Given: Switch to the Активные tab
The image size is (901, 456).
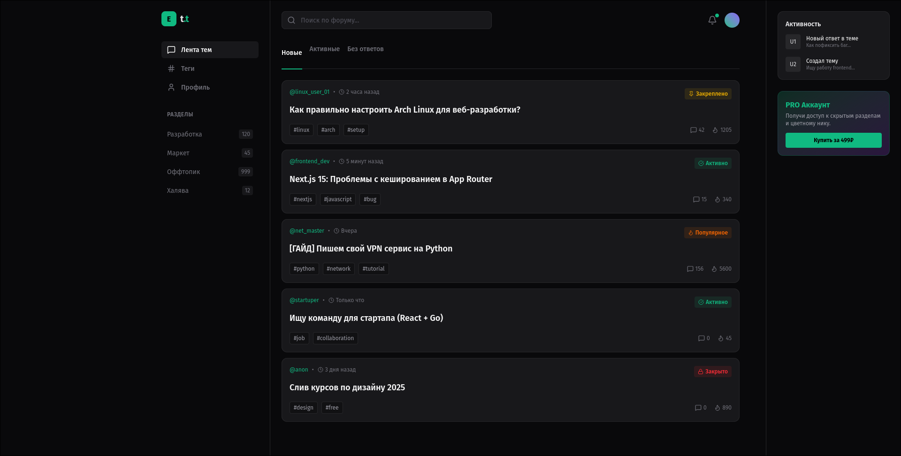Looking at the screenshot, I should click(324, 49).
